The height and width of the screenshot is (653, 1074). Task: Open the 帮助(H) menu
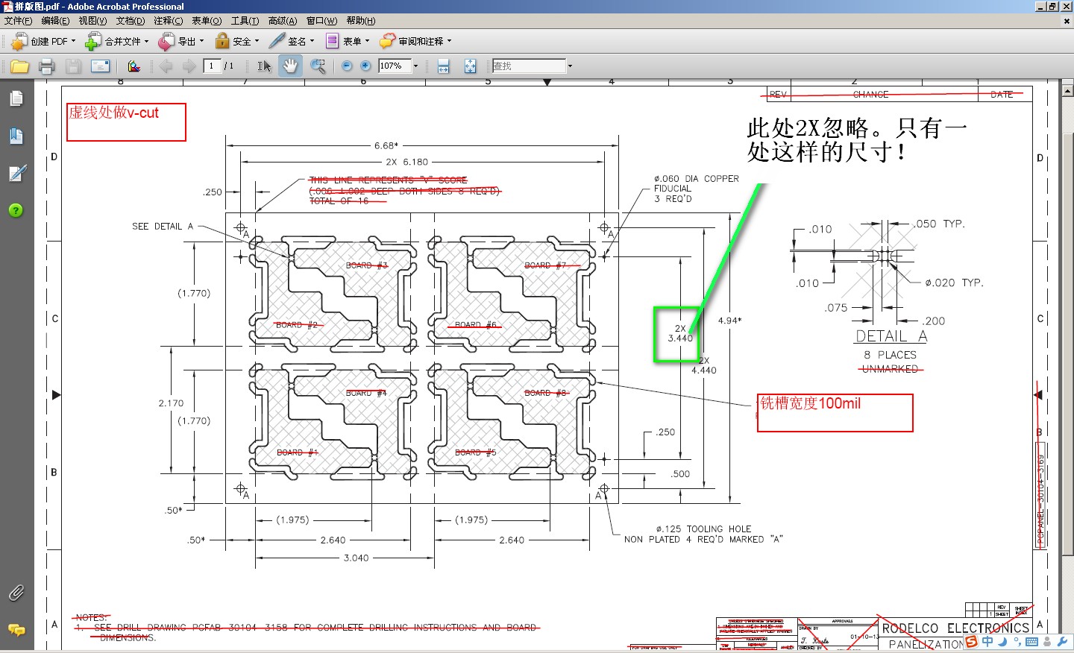pos(361,21)
